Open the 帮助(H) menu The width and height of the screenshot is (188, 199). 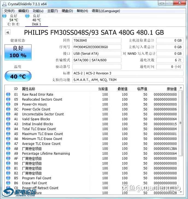pos(82,11)
